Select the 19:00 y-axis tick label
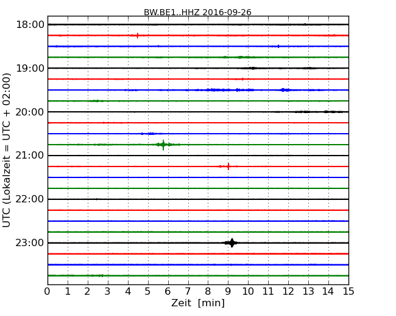 click(x=30, y=68)
